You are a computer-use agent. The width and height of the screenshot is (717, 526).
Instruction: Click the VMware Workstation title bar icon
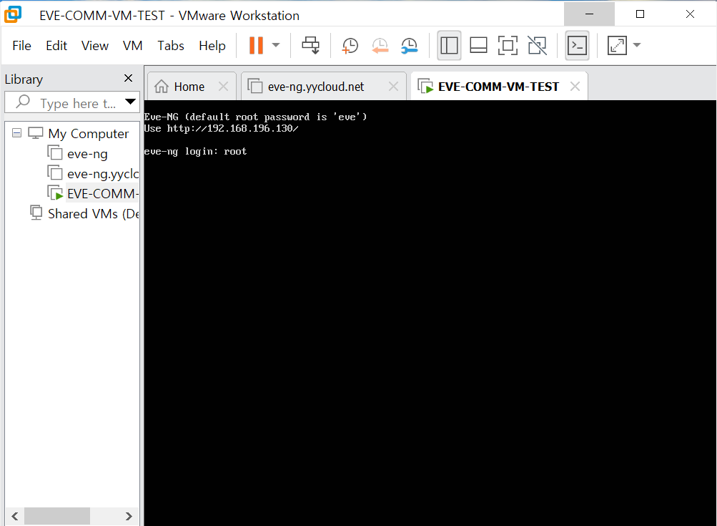pos(13,14)
